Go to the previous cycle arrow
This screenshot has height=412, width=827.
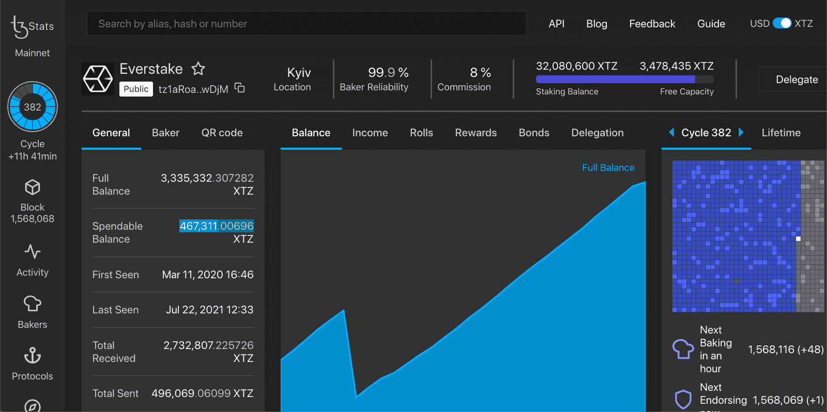click(671, 133)
